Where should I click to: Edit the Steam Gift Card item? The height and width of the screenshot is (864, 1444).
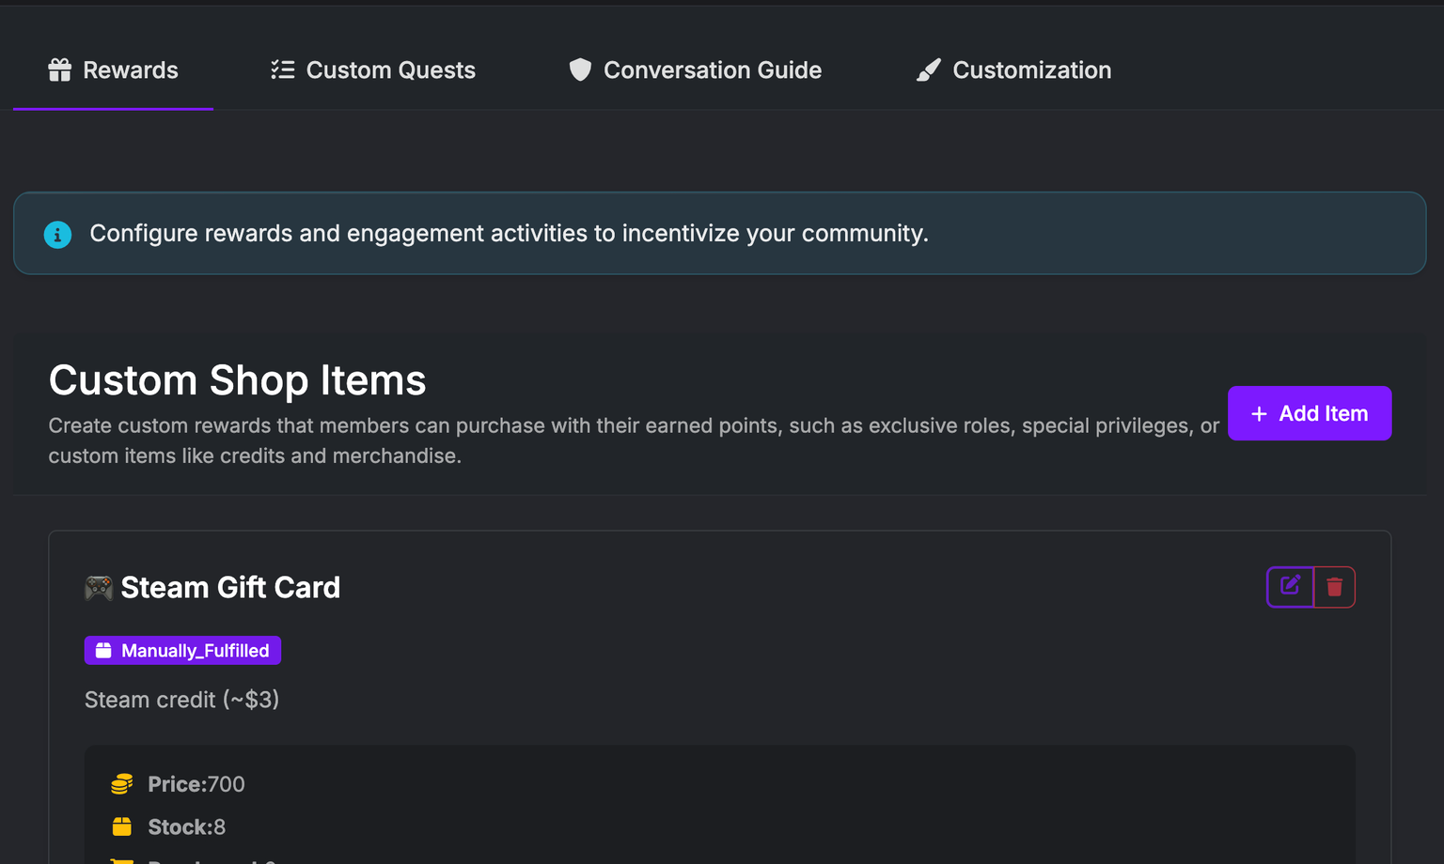coord(1290,587)
